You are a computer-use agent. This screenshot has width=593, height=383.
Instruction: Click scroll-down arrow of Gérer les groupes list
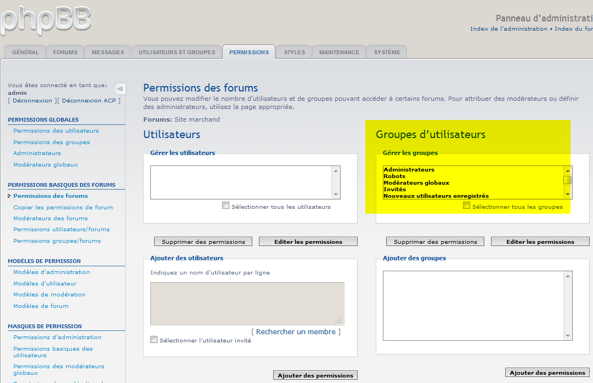pos(568,195)
